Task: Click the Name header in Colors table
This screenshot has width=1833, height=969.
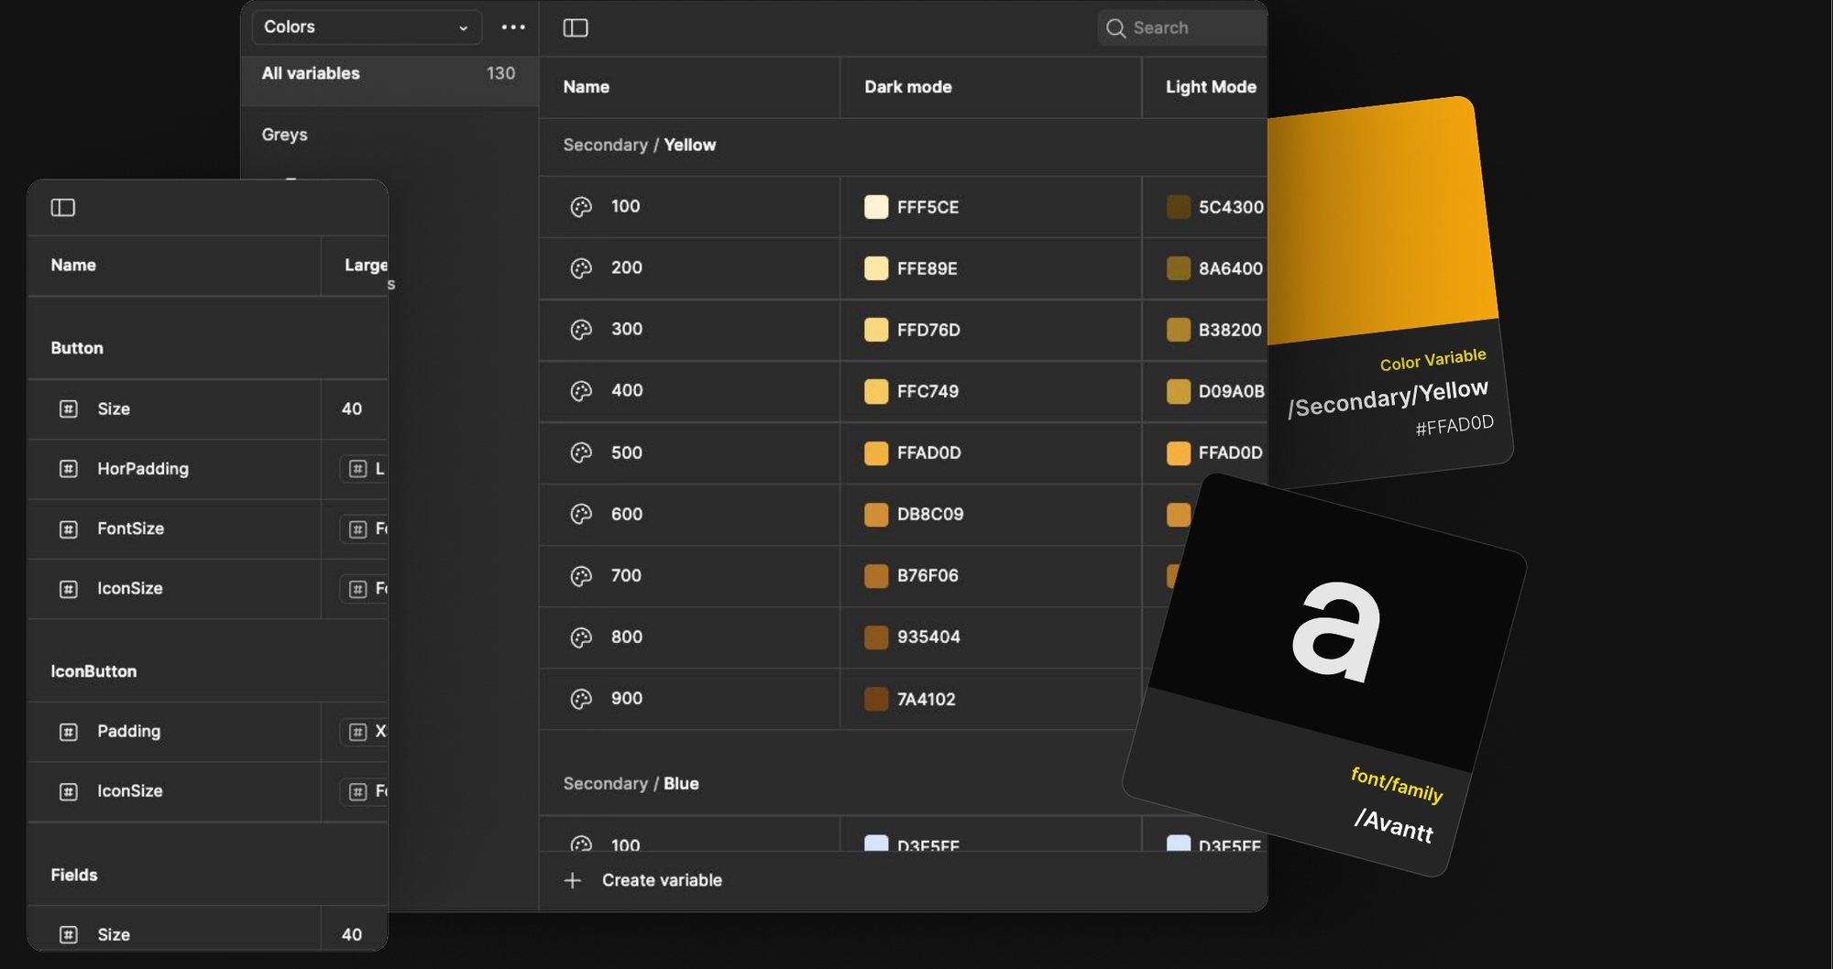Action: coord(587,87)
